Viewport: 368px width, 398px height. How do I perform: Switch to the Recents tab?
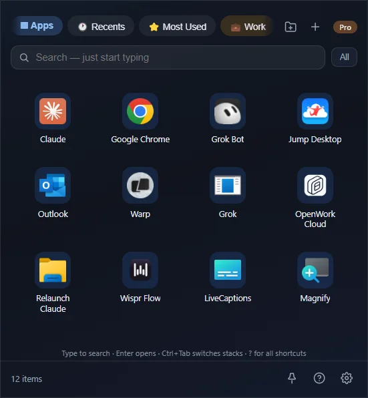point(101,27)
